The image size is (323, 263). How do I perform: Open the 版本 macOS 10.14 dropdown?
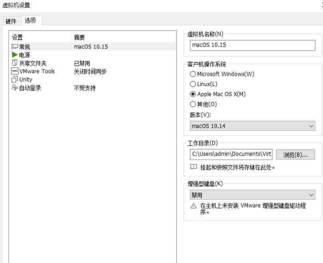pyautogui.click(x=252, y=126)
